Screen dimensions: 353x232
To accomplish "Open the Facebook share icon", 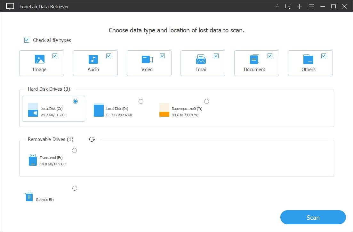I will (277, 6).
